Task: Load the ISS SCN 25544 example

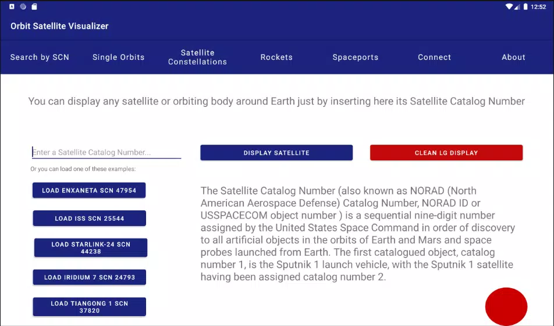Action: pos(90,218)
